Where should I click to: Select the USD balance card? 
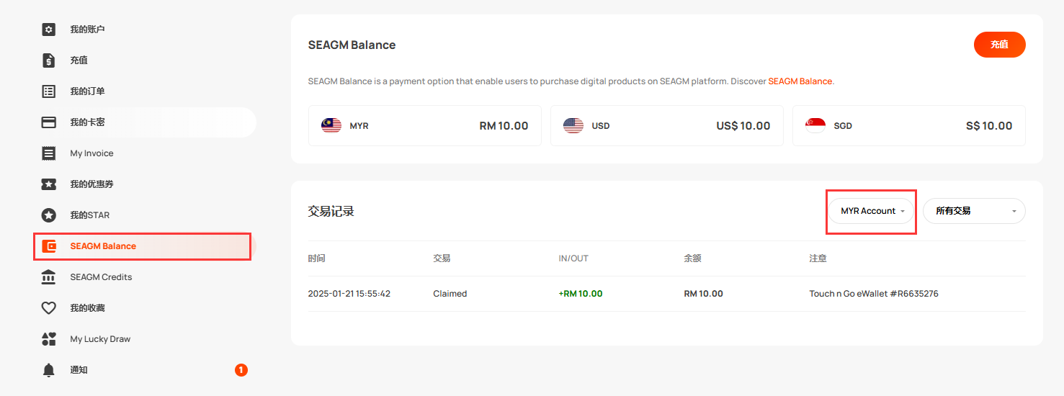(x=667, y=126)
